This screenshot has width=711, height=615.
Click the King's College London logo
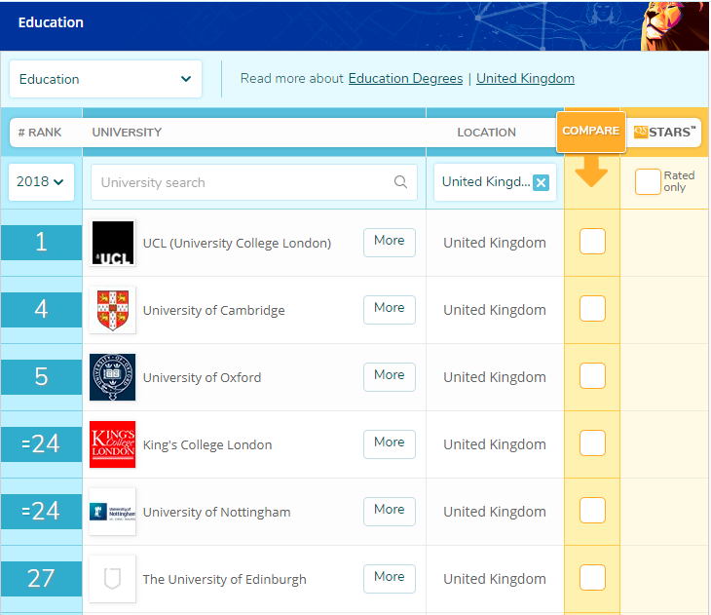pyautogui.click(x=112, y=444)
